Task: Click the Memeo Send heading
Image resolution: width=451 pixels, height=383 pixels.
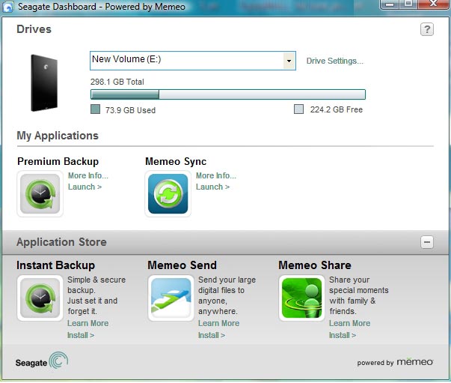Action: coord(182,265)
